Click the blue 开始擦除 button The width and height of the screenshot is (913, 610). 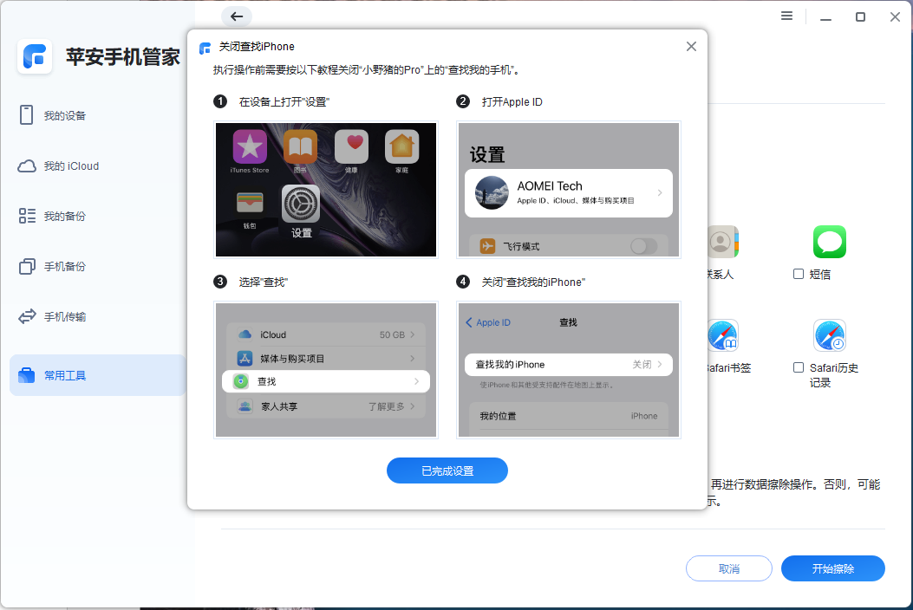click(832, 568)
